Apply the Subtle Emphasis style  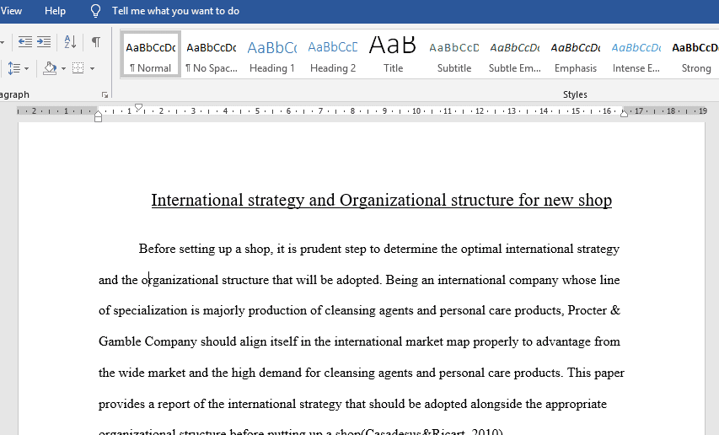coord(514,54)
